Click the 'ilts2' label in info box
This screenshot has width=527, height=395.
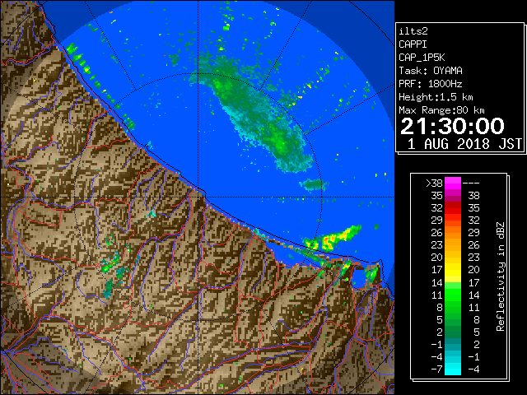coord(413,31)
